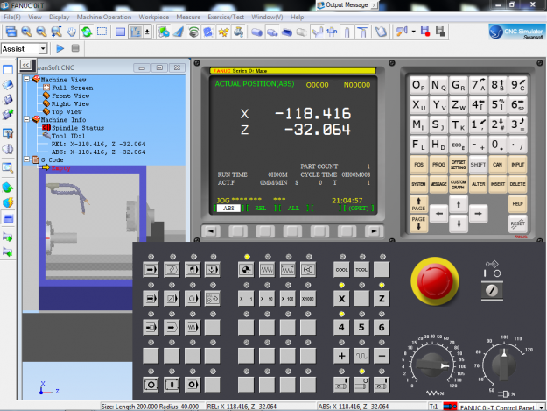Click the spindle speed override rotary dial
This screenshot has height=411, width=547.
pos(504,365)
